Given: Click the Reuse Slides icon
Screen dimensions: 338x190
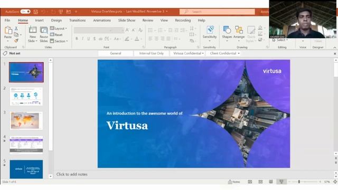Looking at the screenshot, I should [44, 30].
